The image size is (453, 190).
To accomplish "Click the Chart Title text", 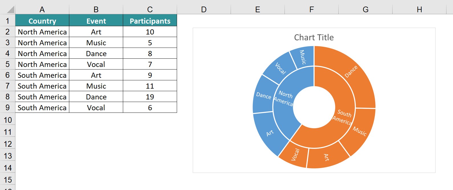I will coord(314,37).
